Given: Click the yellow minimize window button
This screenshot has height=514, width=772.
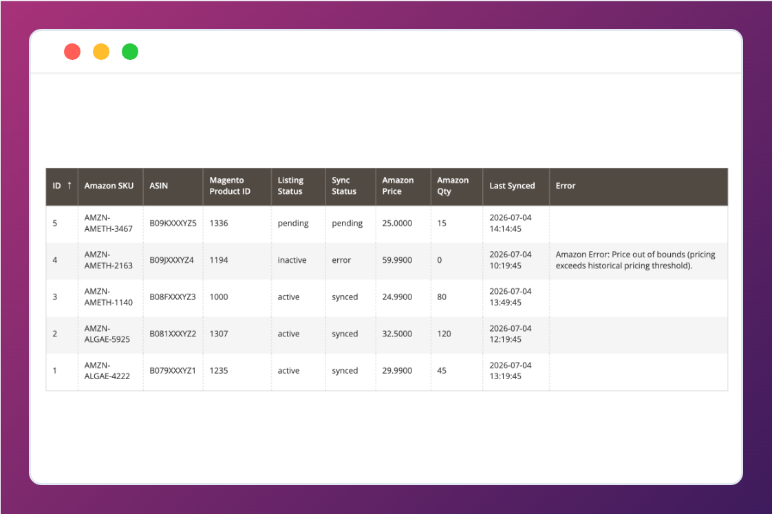Looking at the screenshot, I should (x=101, y=52).
